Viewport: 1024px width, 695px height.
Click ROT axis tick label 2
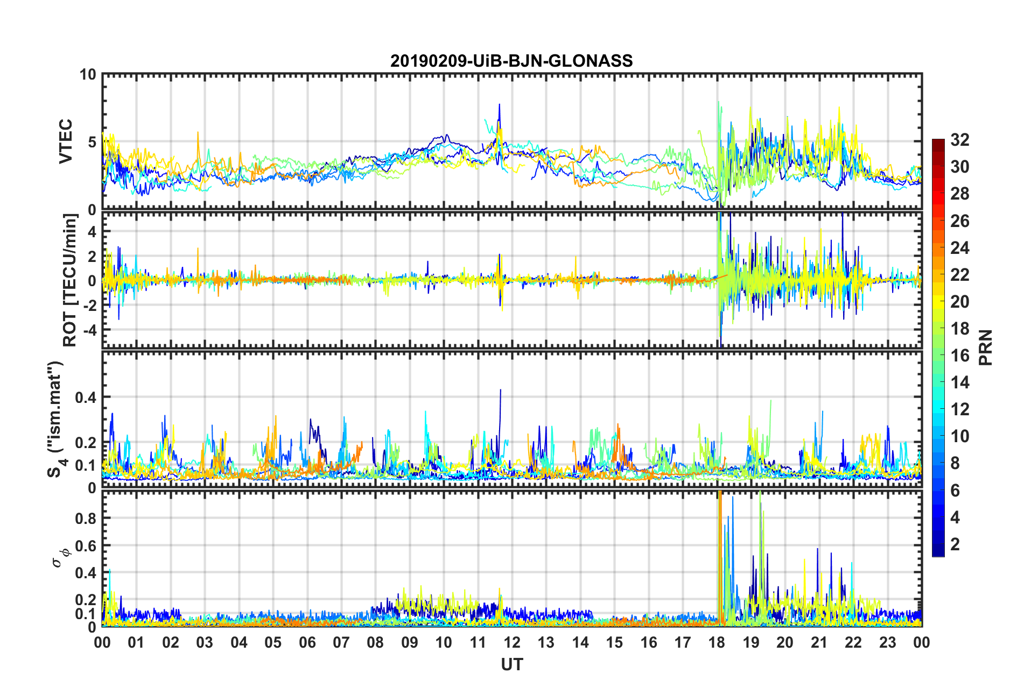click(92, 256)
